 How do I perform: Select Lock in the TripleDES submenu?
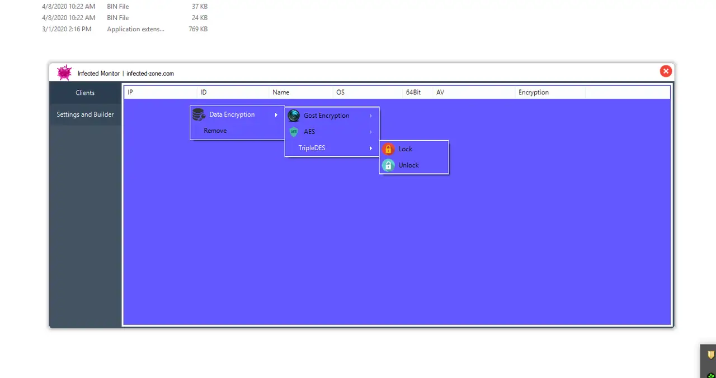405,149
